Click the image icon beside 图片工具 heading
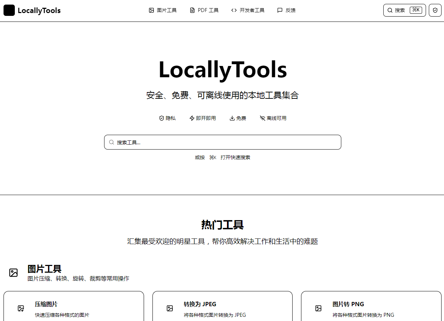 (x=13, y=273)
